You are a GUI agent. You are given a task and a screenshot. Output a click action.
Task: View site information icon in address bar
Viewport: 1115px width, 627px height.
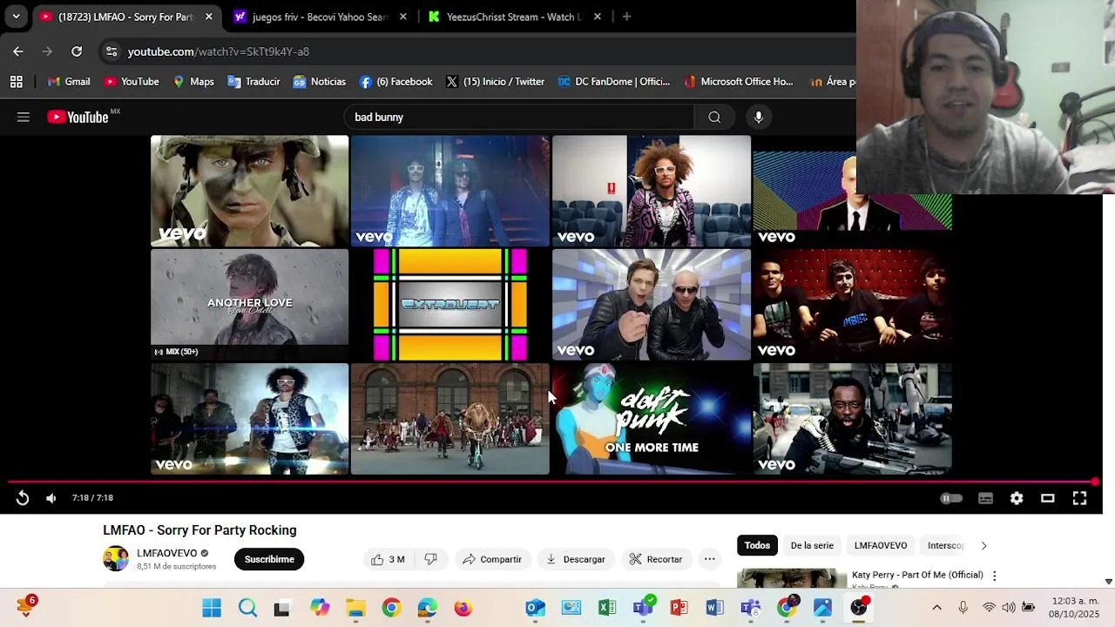(x=111, y=51)
